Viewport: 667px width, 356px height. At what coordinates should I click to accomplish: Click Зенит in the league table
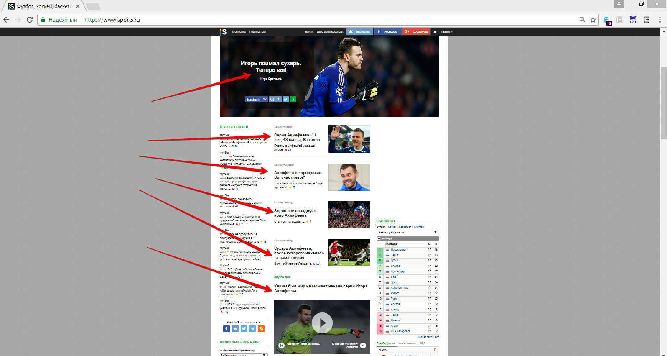point(395,255)
